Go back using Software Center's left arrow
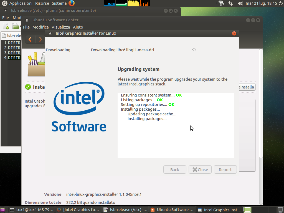Viewport: 284px width, 213px height. [x=30, y=39]
